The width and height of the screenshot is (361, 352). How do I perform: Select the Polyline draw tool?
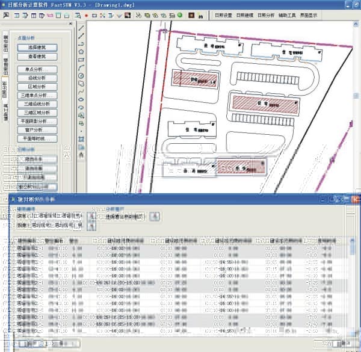point(81,44)
